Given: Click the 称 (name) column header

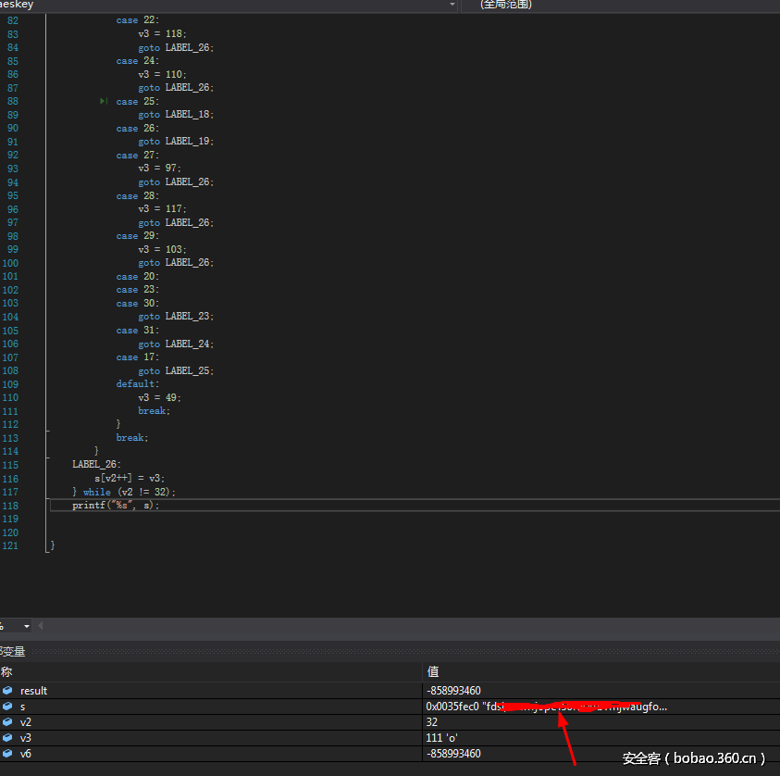Looking at the screenshot, I should tap(7, 672).
